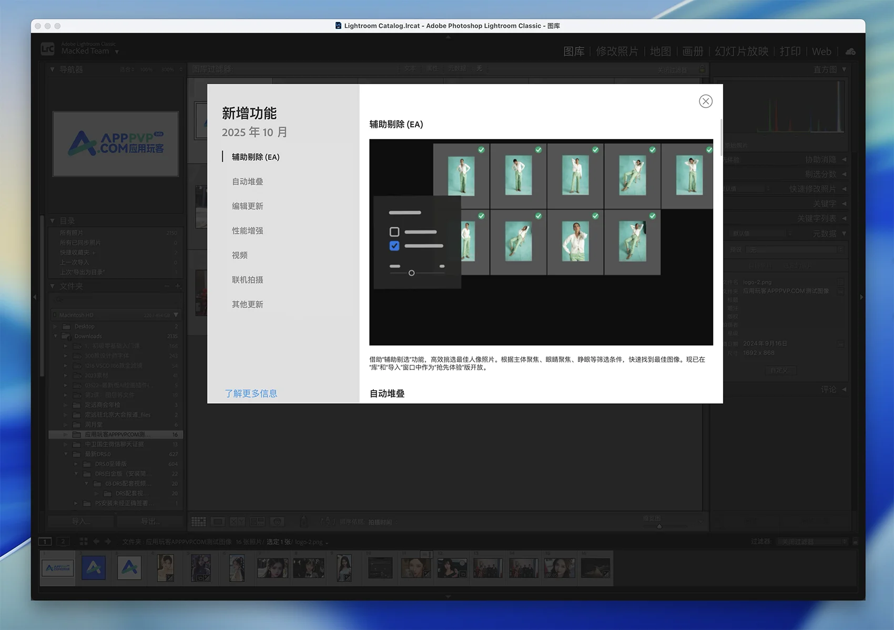Switch to Grid view in toolbar
This screenshot has width=894, height=630.
pos(198,522)
